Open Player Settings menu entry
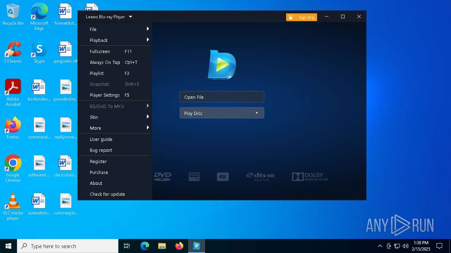Image resolution: width=451 pixels, height=253 pixels. [115, 95]
